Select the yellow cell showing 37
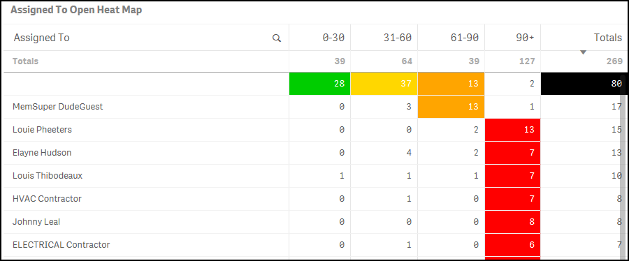The height and width of the screenshot is (261, 629). 384,84
